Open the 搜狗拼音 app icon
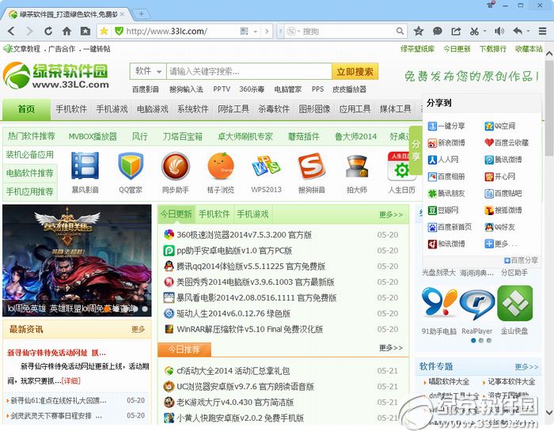This screenshot has width=554, height=439. 311,165
